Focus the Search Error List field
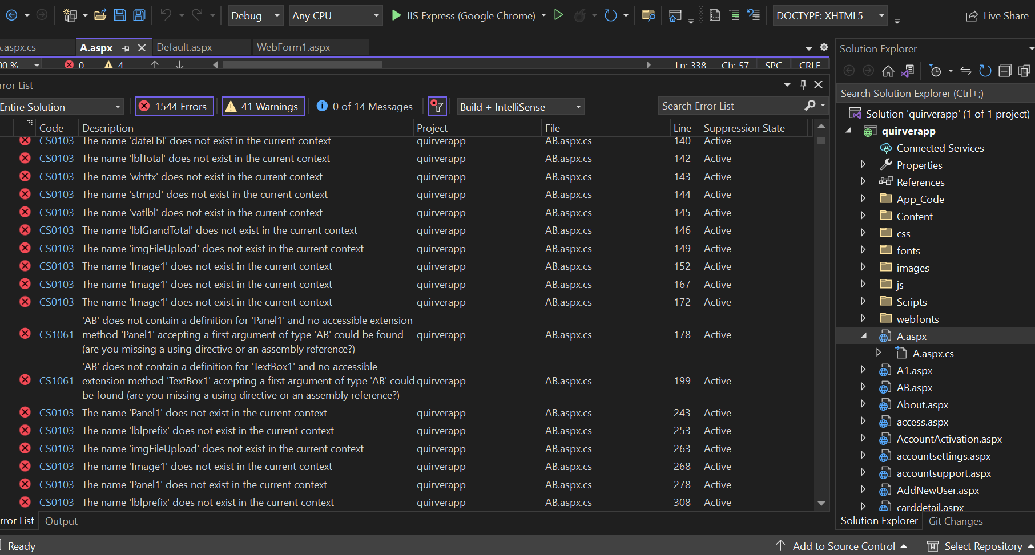Image resolution: width=1035 pixels, height=555 pixels. (x=731, y=106)
